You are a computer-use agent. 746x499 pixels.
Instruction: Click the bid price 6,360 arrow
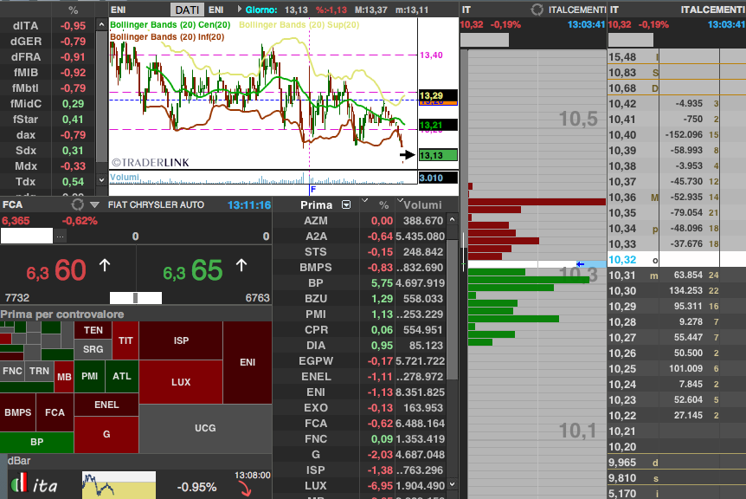pyautogui.click(x=105, y=265)
